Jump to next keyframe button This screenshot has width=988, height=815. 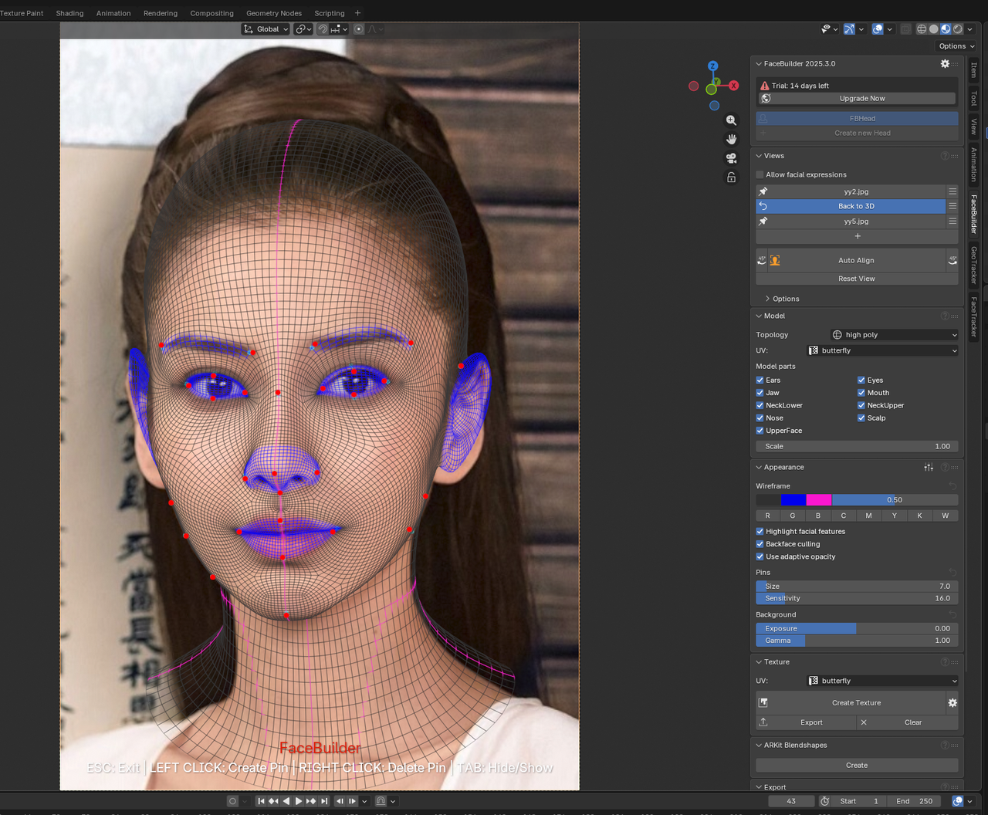(x=312, y=801)
